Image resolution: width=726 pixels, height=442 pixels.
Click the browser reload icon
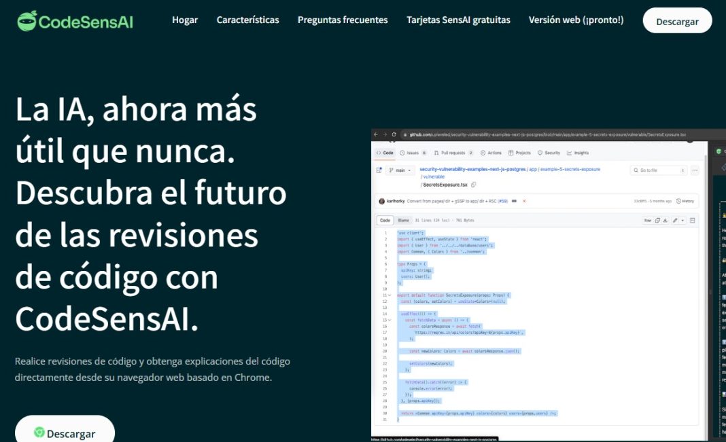[395, 134]
